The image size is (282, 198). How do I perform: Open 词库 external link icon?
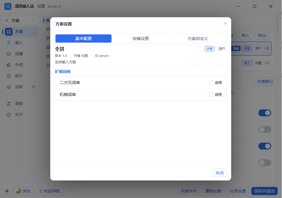click(34, 87)
